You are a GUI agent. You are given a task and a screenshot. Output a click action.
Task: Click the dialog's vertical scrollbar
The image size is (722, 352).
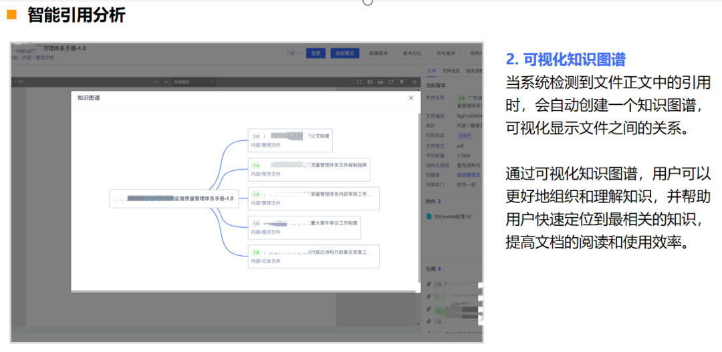click(418, 197)
